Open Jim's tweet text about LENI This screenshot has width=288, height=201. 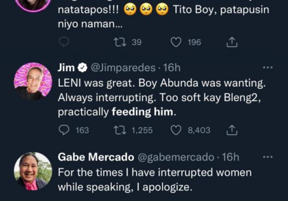162,98
